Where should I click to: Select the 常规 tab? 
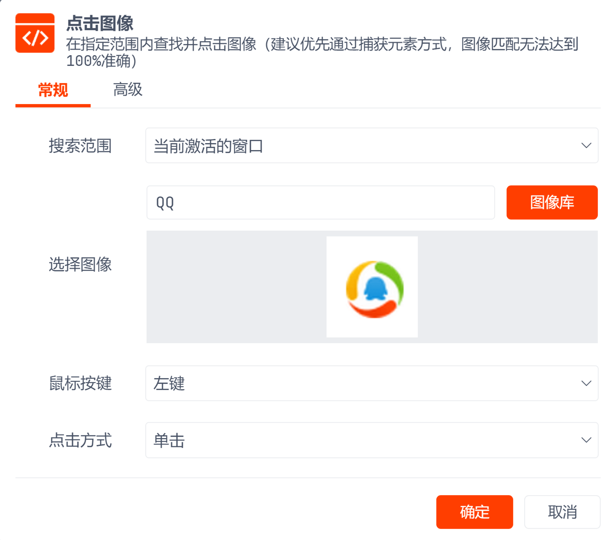pos(53,90)
